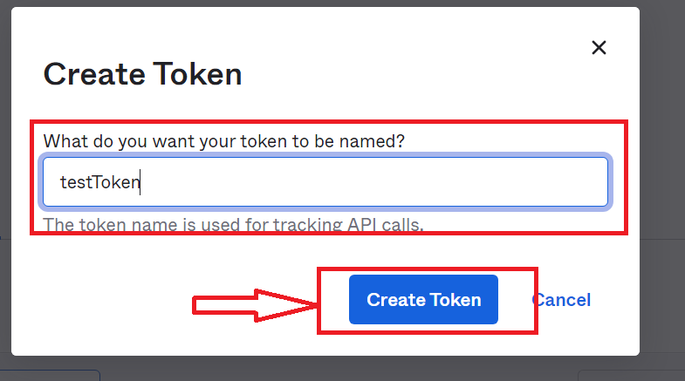Click the X in the dialog's top-right corner
685x381 pixels.
coord(599,48)
